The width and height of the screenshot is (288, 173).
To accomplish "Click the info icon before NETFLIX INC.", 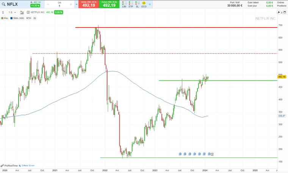I will [x=28, y=12].
